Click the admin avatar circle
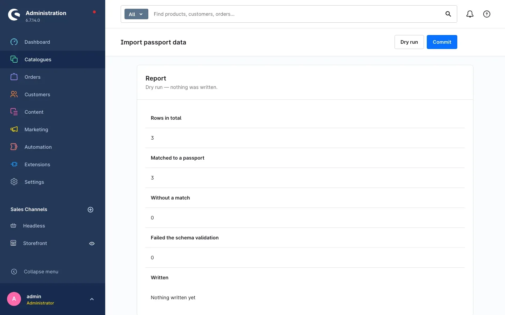This screenshot has height=315, width=505. [14, 299]
